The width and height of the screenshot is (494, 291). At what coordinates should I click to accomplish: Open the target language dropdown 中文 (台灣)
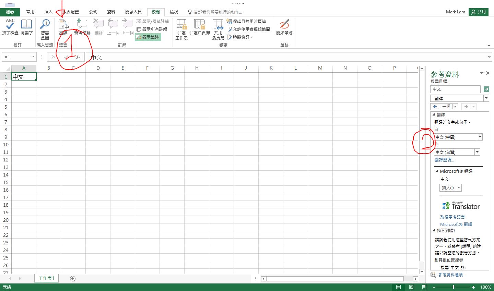pyautogui.click(x=477, y=152)
